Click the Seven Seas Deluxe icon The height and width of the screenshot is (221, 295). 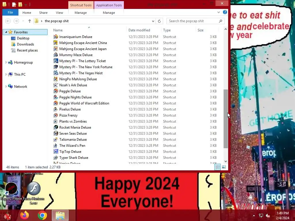pyautogui.click(x=56, y=134)
